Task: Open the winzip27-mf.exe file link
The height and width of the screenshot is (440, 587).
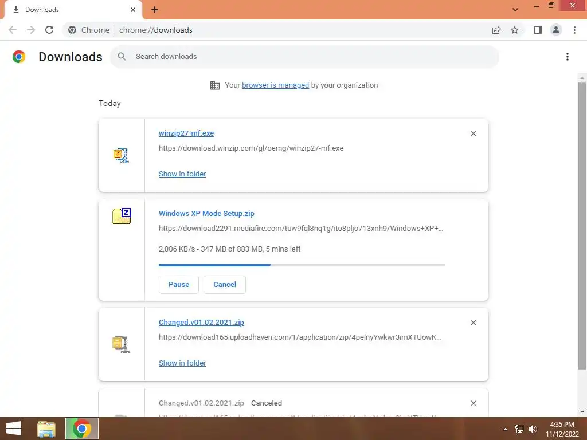Action: [x=186, y=133]
